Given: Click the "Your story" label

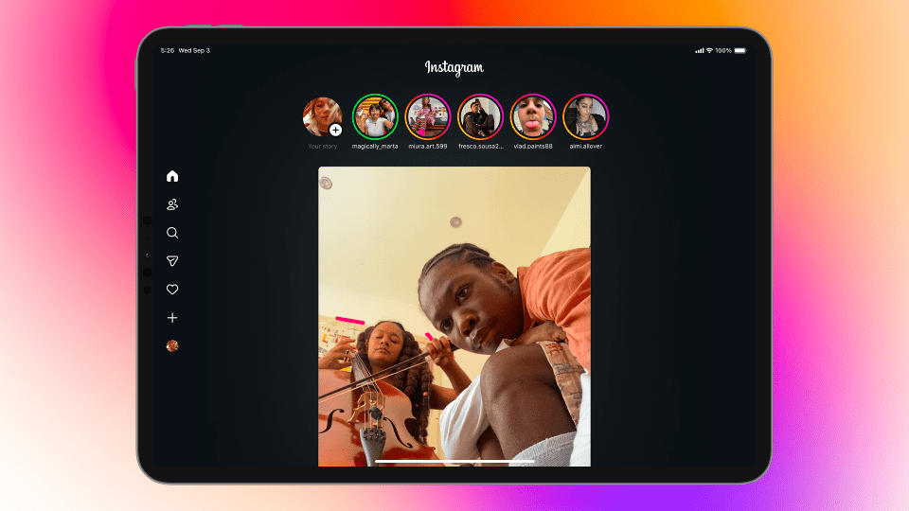Looking at the screenshot, I should 322,147.
